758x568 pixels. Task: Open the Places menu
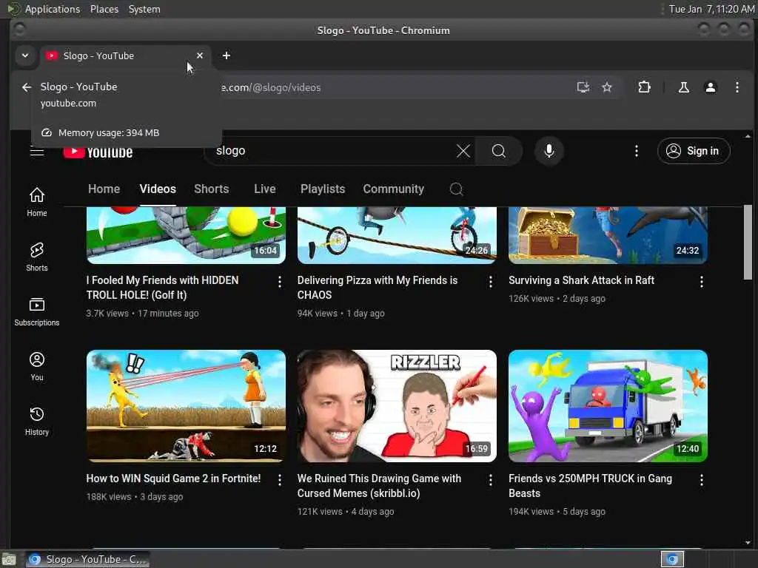tap(104, 9)
